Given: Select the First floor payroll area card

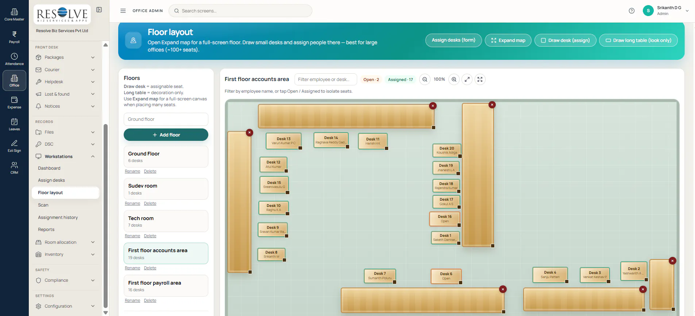Looking at the screenshot, I should point(166,286).
